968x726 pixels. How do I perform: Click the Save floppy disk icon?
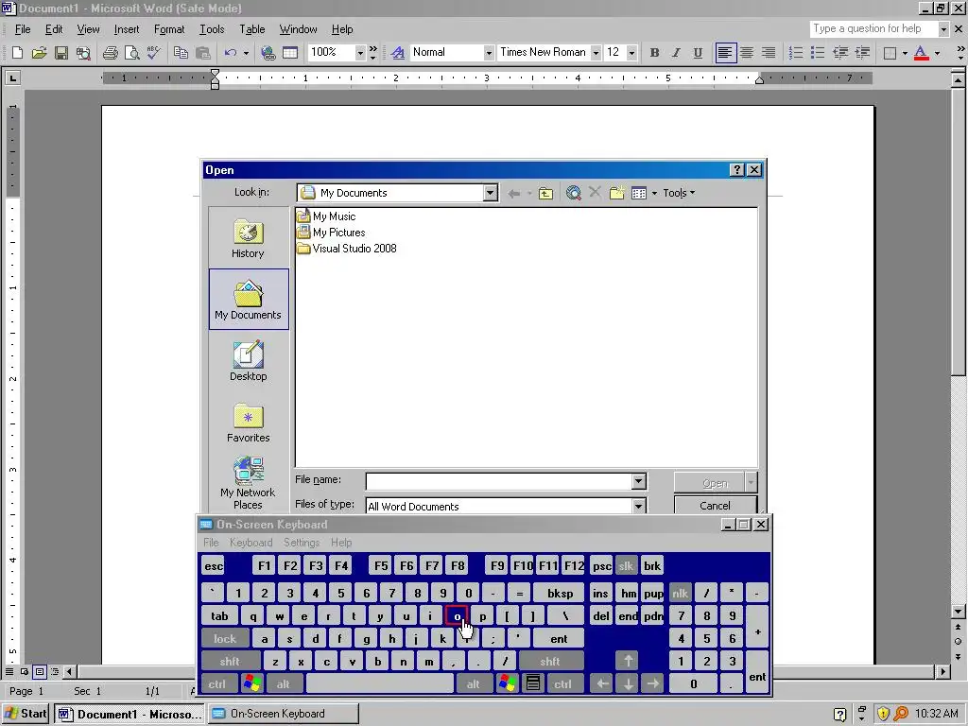point(60,53)
